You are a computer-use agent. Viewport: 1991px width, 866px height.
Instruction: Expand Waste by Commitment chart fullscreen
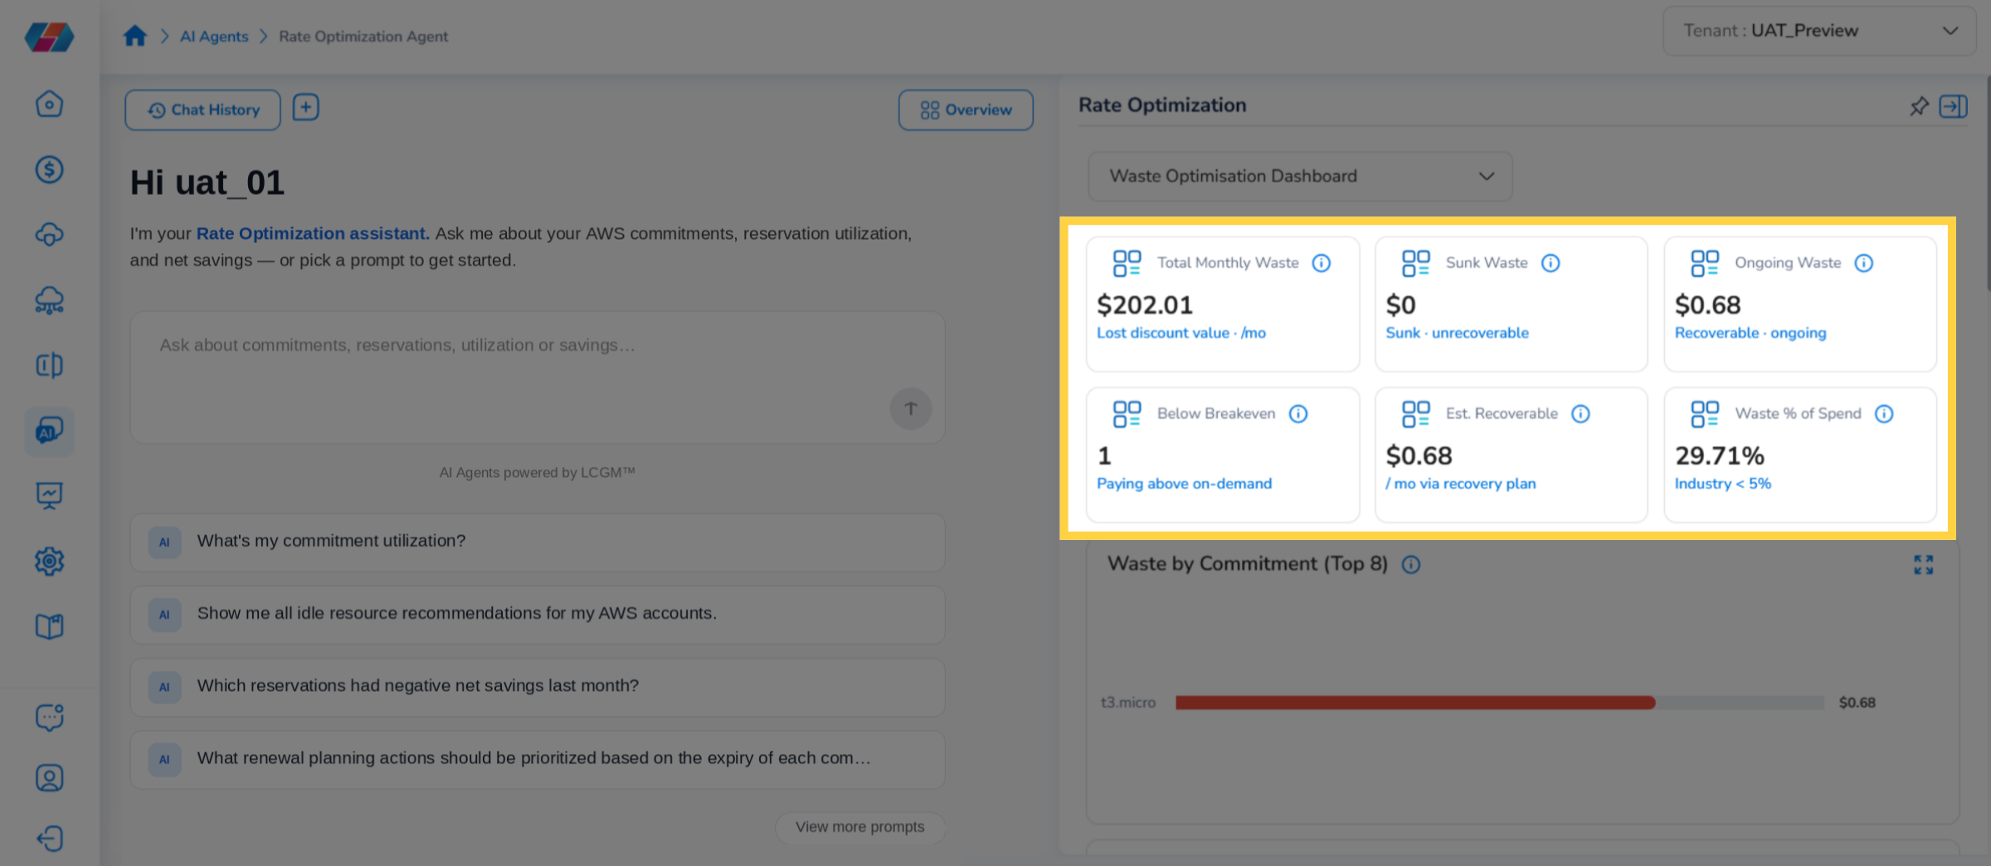pyautogui.click(x=1924, y=565)
